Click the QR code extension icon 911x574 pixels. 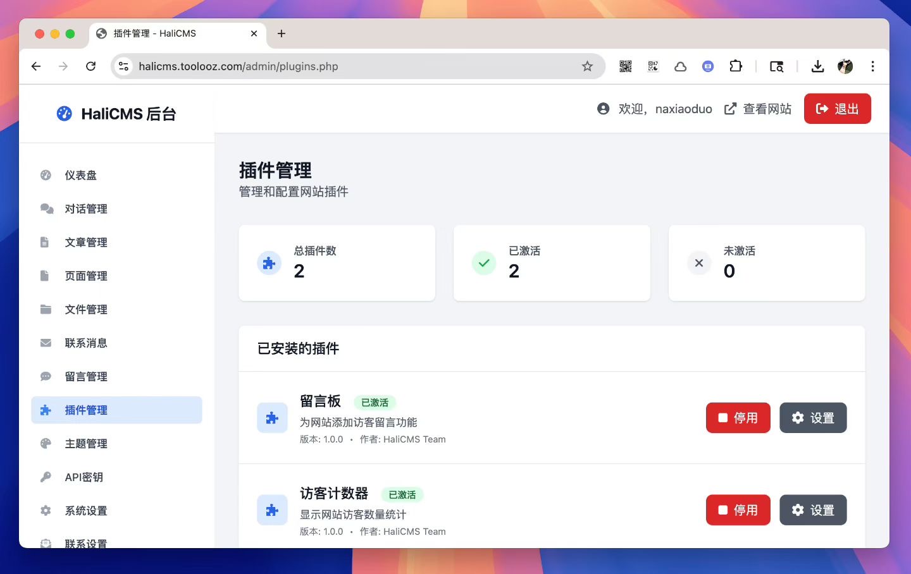click(x=625, y=66)
